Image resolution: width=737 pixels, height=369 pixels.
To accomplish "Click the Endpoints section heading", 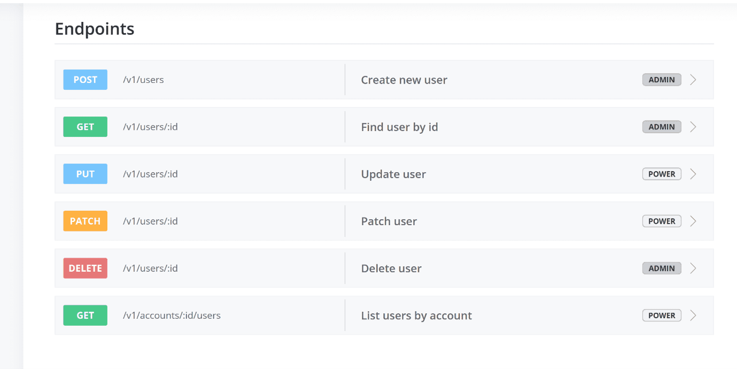I will [x=95, y=28].
